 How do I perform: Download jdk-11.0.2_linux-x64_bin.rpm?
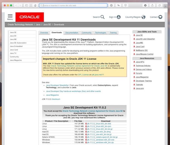point(99,126)
